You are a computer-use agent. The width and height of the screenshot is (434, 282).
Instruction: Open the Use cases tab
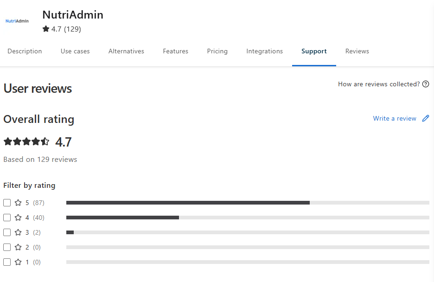75,51
